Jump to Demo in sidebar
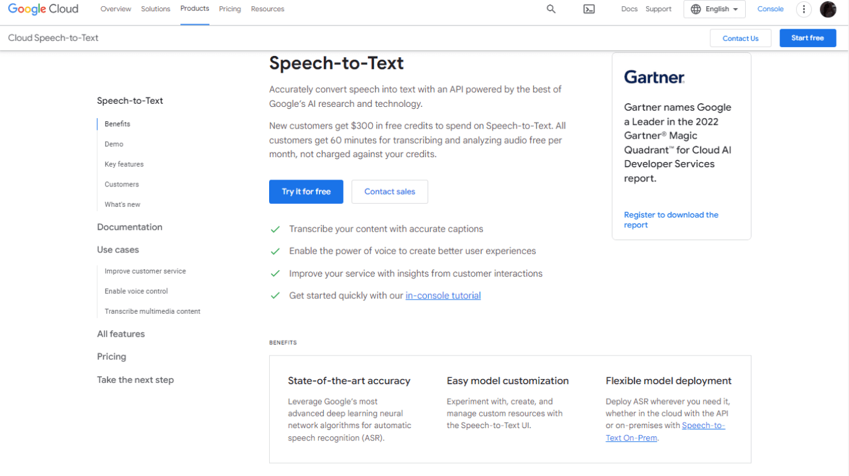 114,144
